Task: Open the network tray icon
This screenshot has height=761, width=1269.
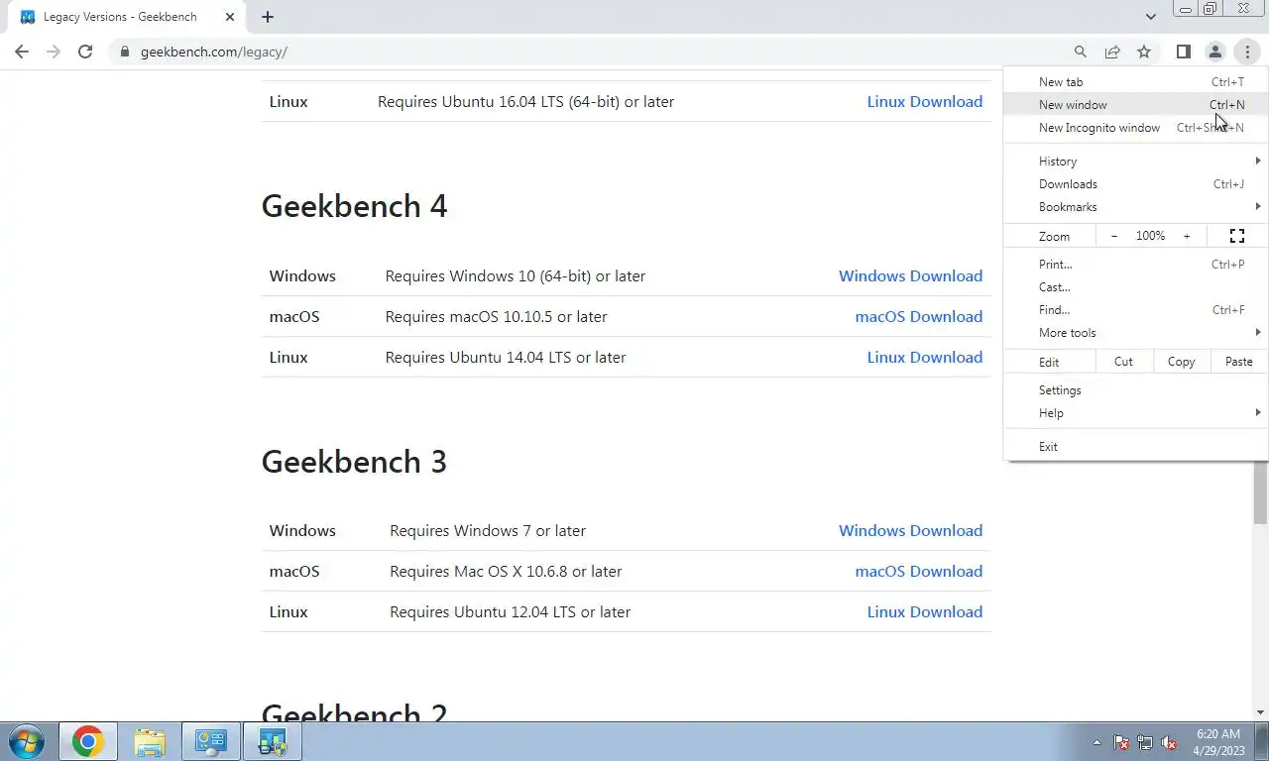Action: 1145,742
